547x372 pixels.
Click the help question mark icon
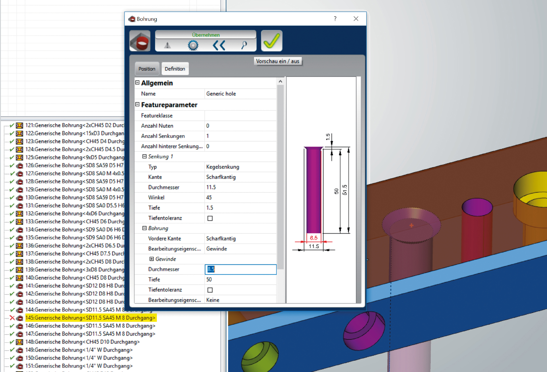[335, 19]
